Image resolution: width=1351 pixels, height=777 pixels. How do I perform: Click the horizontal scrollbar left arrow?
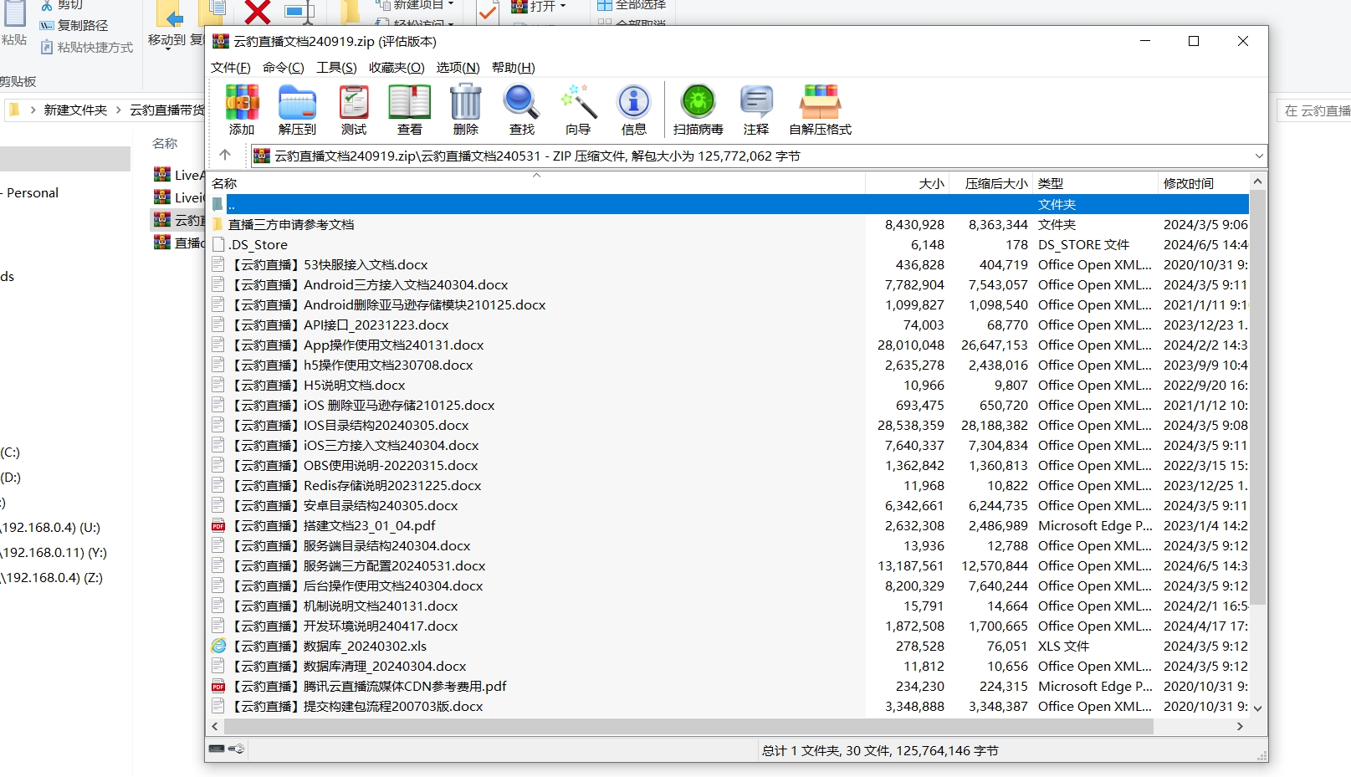point(216,727)
